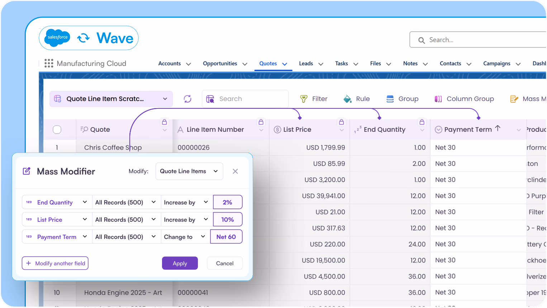
Task: Click the Group stack icon
Action: (x=390, y=99)
